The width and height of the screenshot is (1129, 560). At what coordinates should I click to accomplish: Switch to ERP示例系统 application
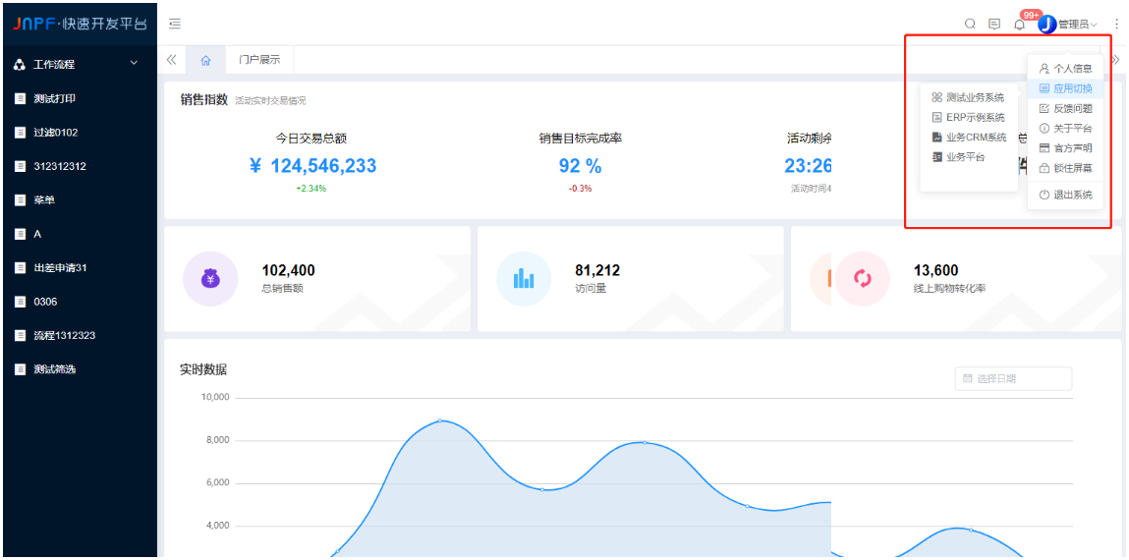(x=969, y=117)
